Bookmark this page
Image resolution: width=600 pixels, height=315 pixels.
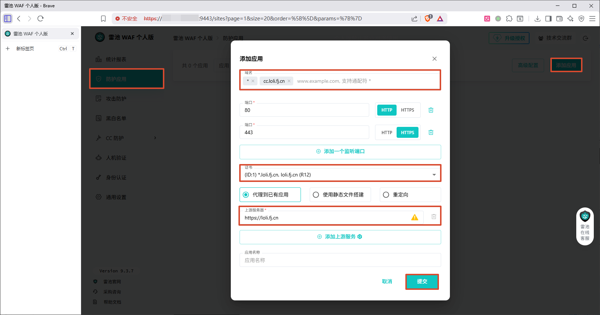tap(103, 19)
